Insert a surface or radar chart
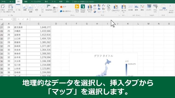 (x=104, y=12)
